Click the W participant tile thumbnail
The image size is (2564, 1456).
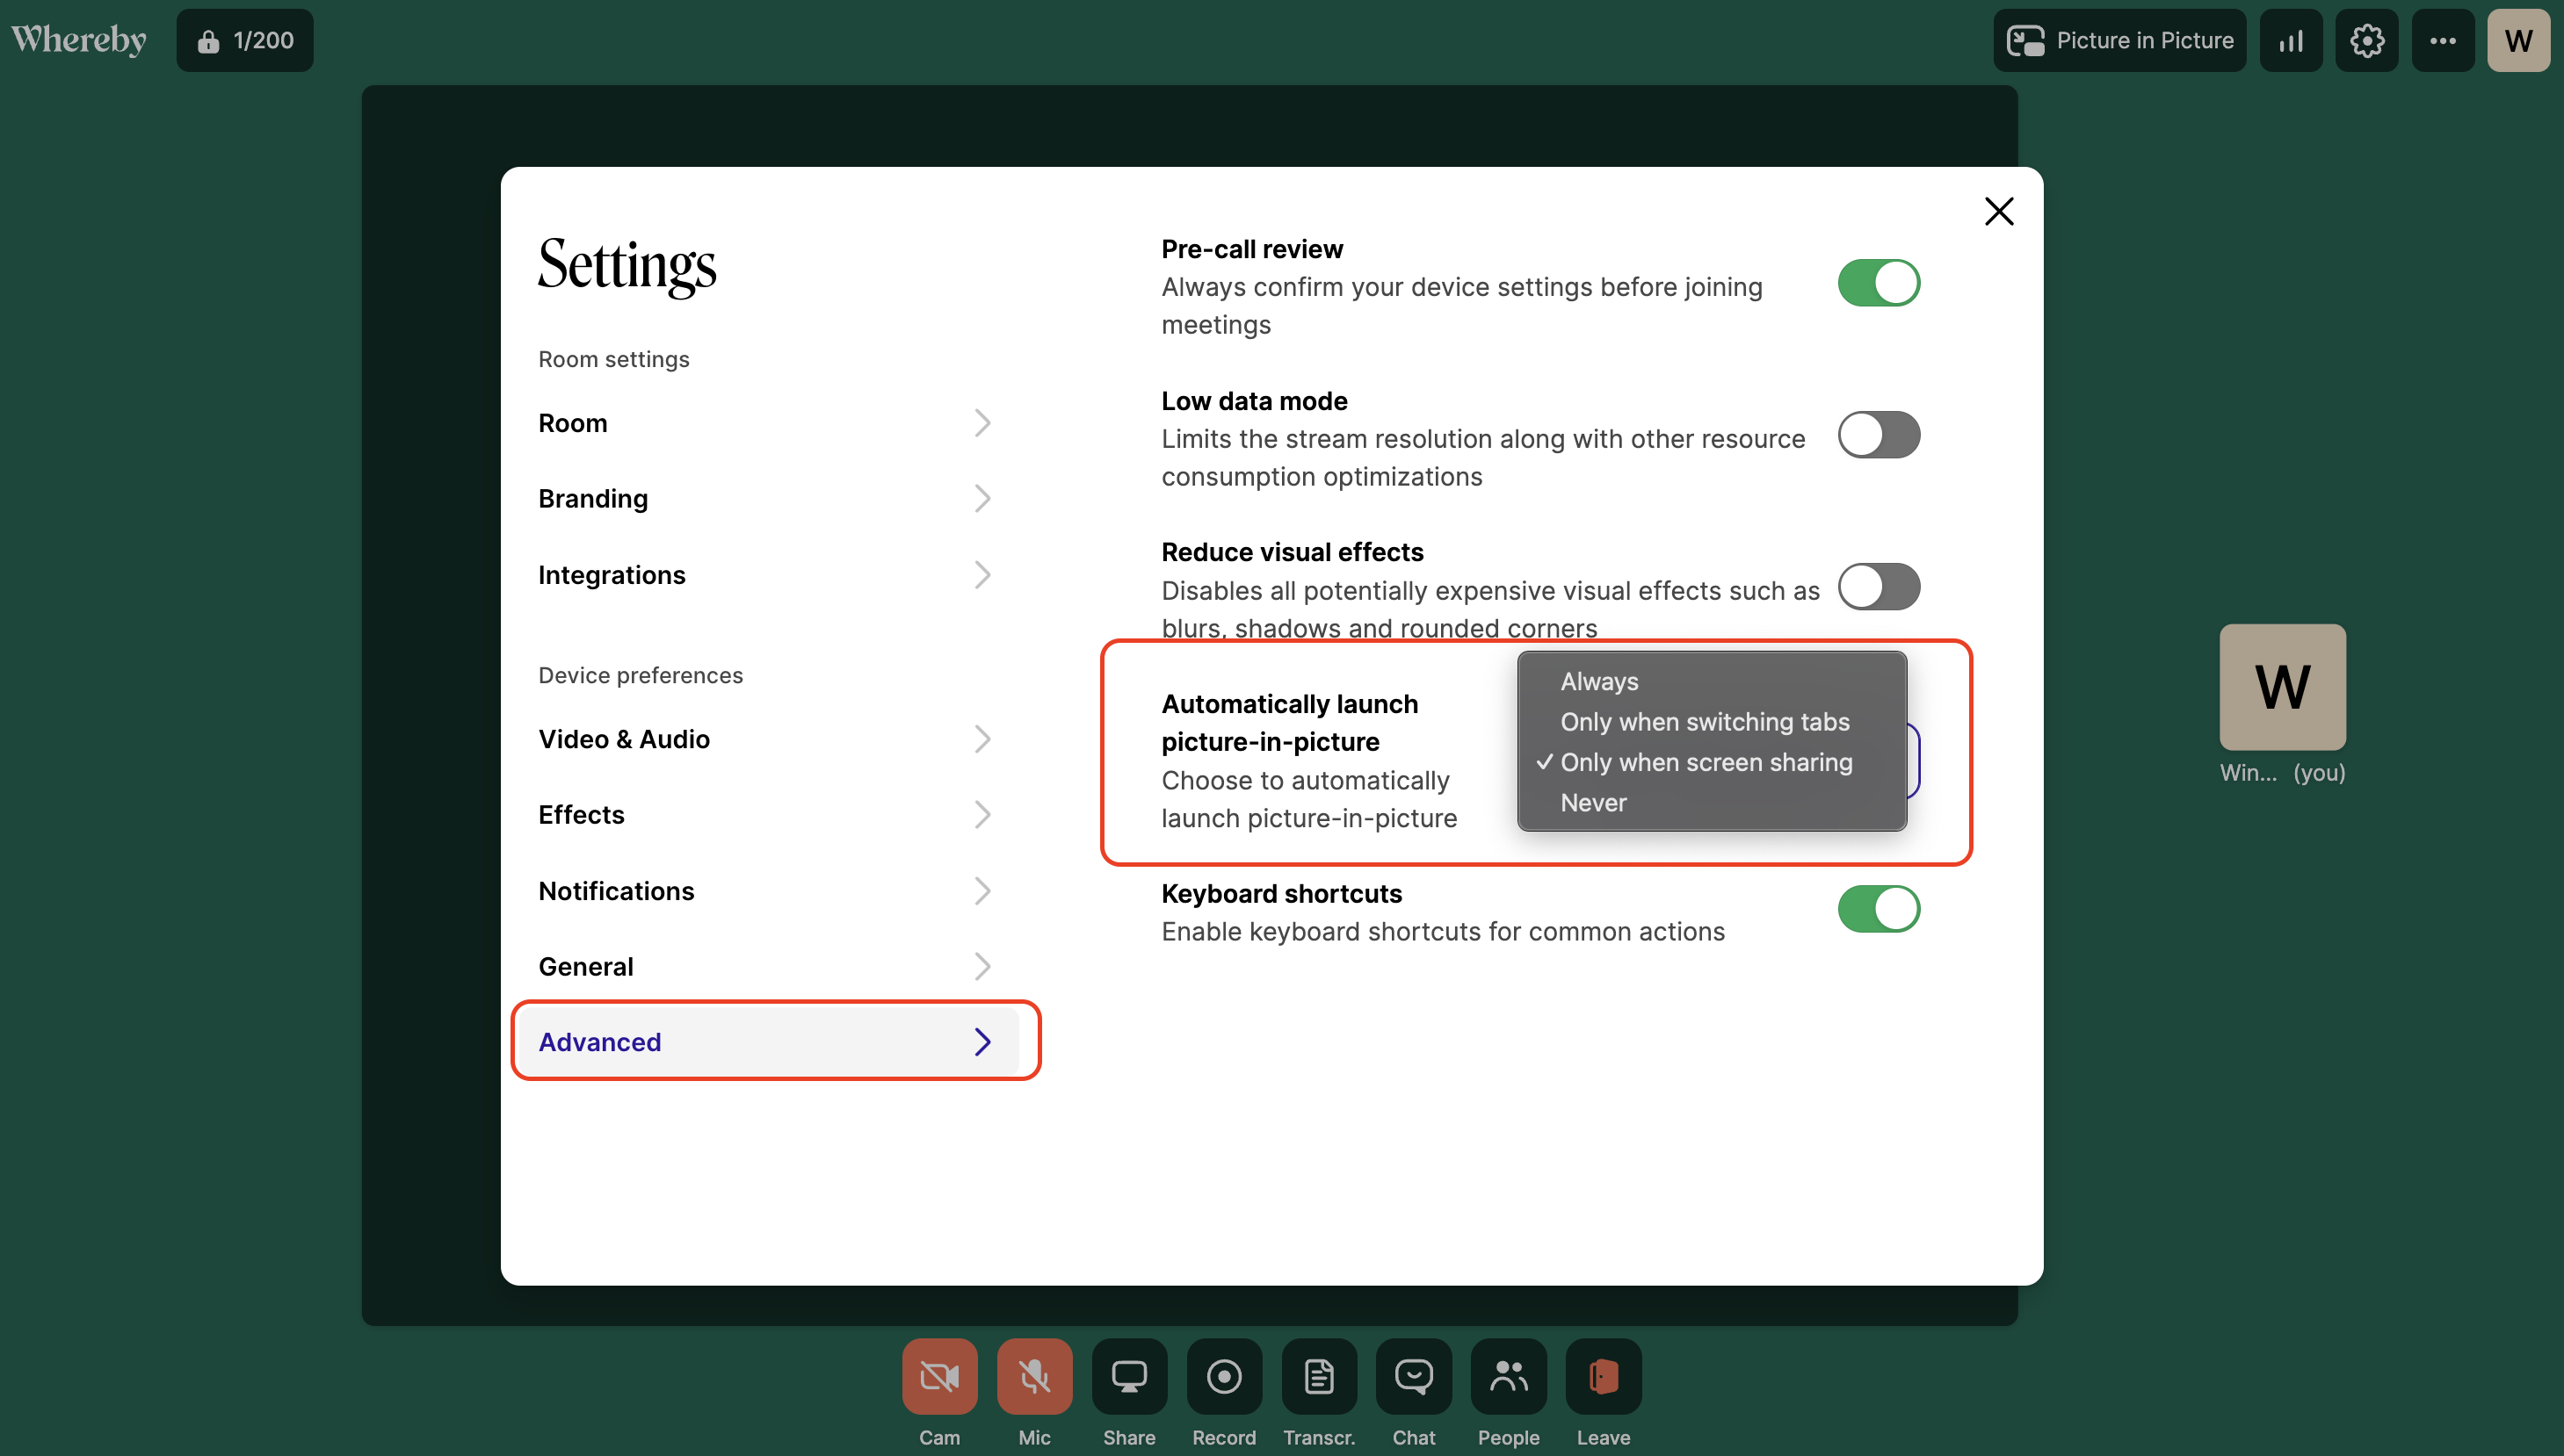[2282, 687]
